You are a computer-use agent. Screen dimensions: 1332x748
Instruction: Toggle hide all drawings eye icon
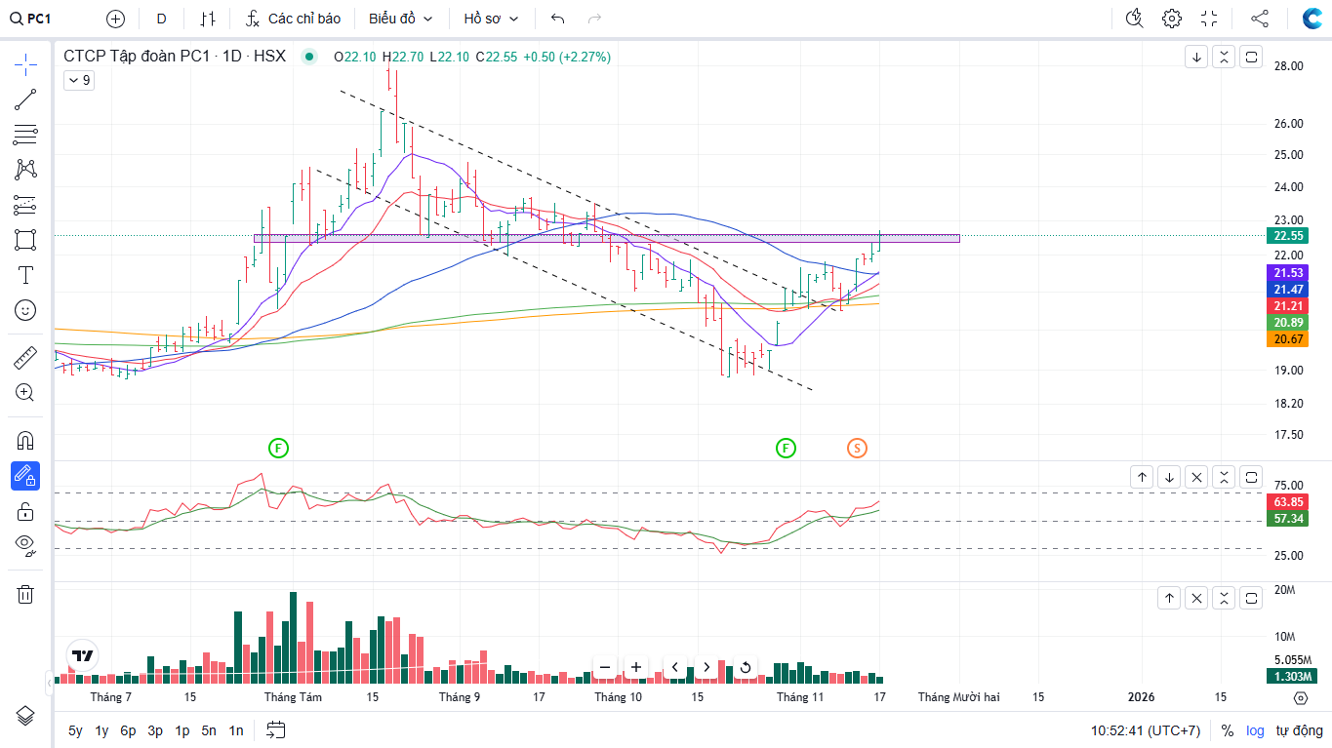pos(25,545)
